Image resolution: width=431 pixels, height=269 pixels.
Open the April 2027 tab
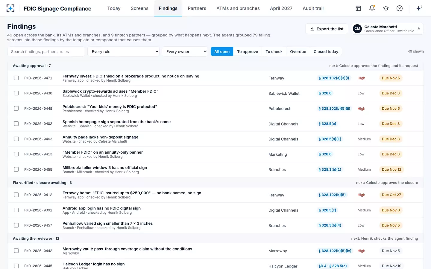click(x=281, y=8)
